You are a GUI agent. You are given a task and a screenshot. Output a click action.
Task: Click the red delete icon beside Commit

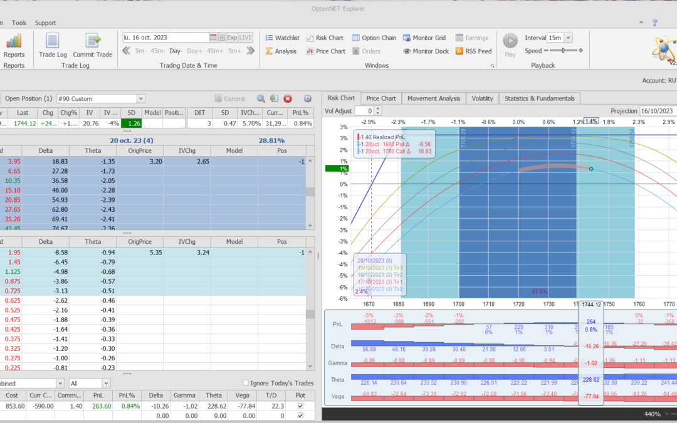click(288, 98)
